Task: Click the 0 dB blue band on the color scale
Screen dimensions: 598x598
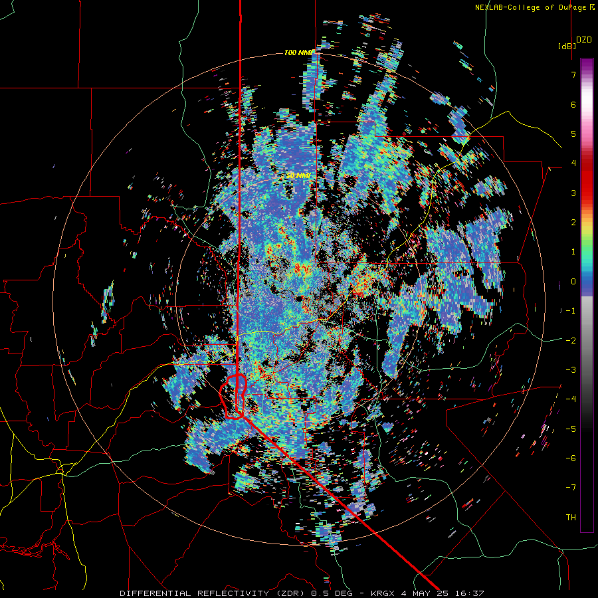Action: click(587, 282)
